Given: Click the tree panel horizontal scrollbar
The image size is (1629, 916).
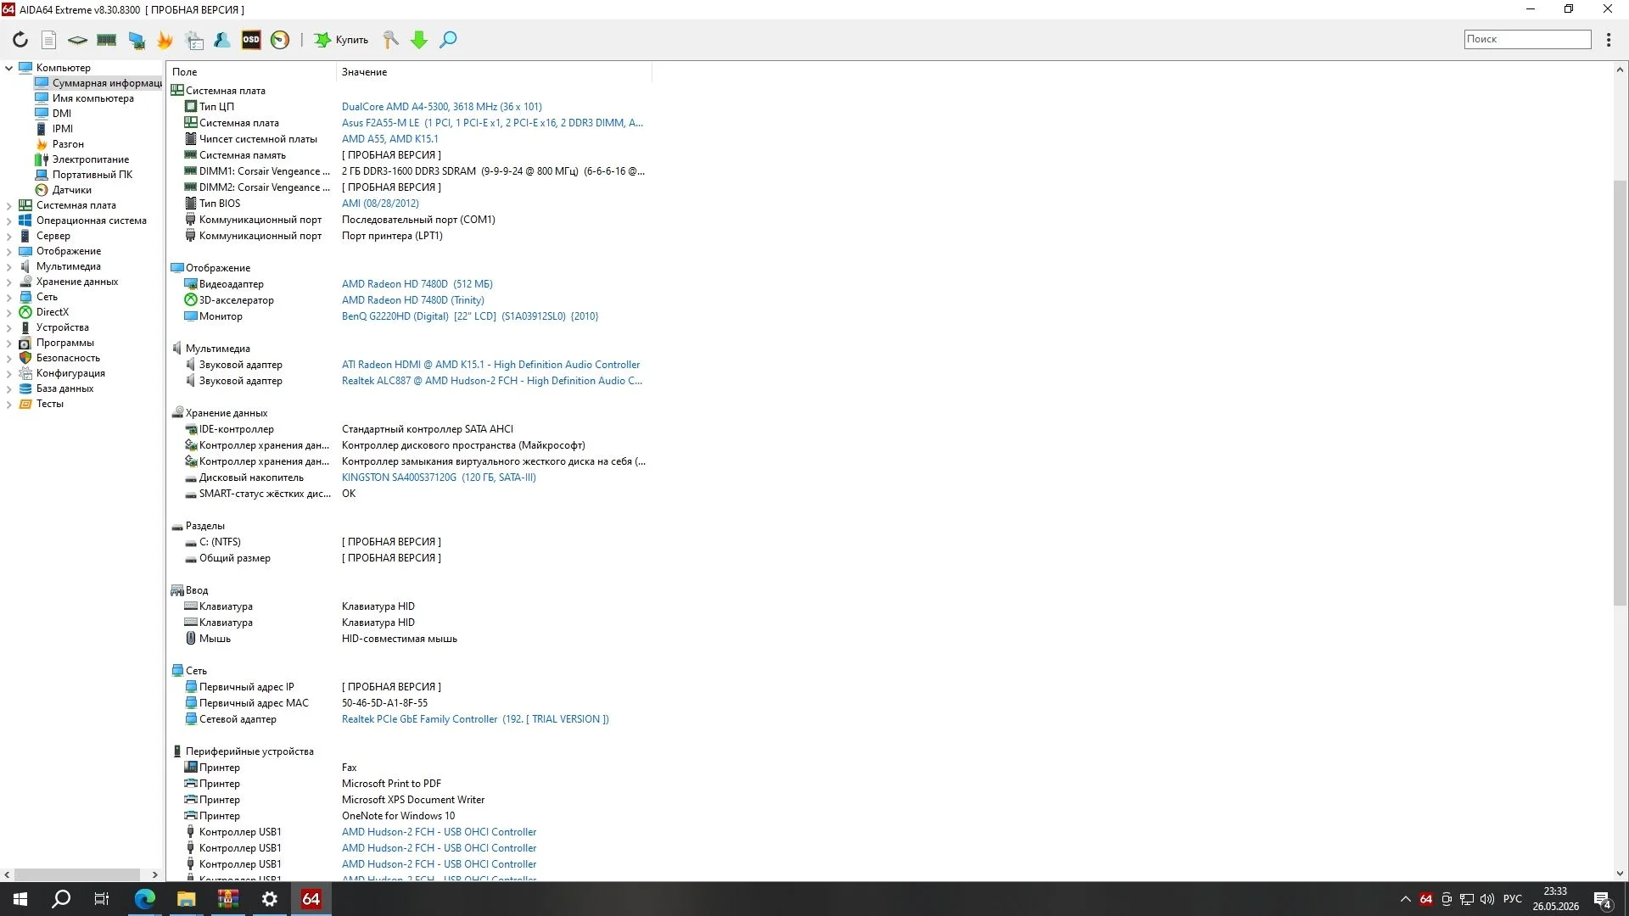Looking at the screenshot, I should tap(77, 874).
